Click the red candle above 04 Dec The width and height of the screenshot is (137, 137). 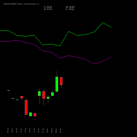pos(61,81)
